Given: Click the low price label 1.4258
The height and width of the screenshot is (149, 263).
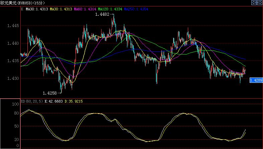Looking at the screenshot, I should [x=50, y=93].
